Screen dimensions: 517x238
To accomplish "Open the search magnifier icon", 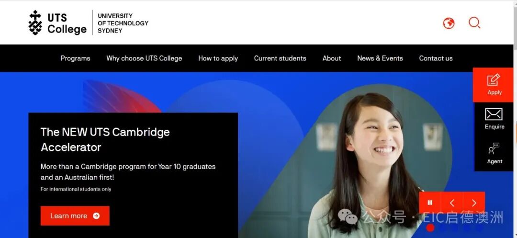I will [474, 23].
